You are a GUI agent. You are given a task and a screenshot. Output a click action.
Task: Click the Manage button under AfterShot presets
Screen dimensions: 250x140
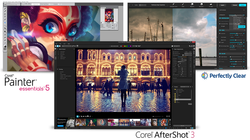[x=190, y=104]
